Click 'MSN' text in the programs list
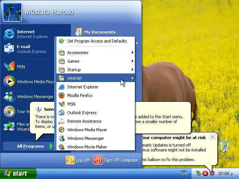 [x=71, y=104]
